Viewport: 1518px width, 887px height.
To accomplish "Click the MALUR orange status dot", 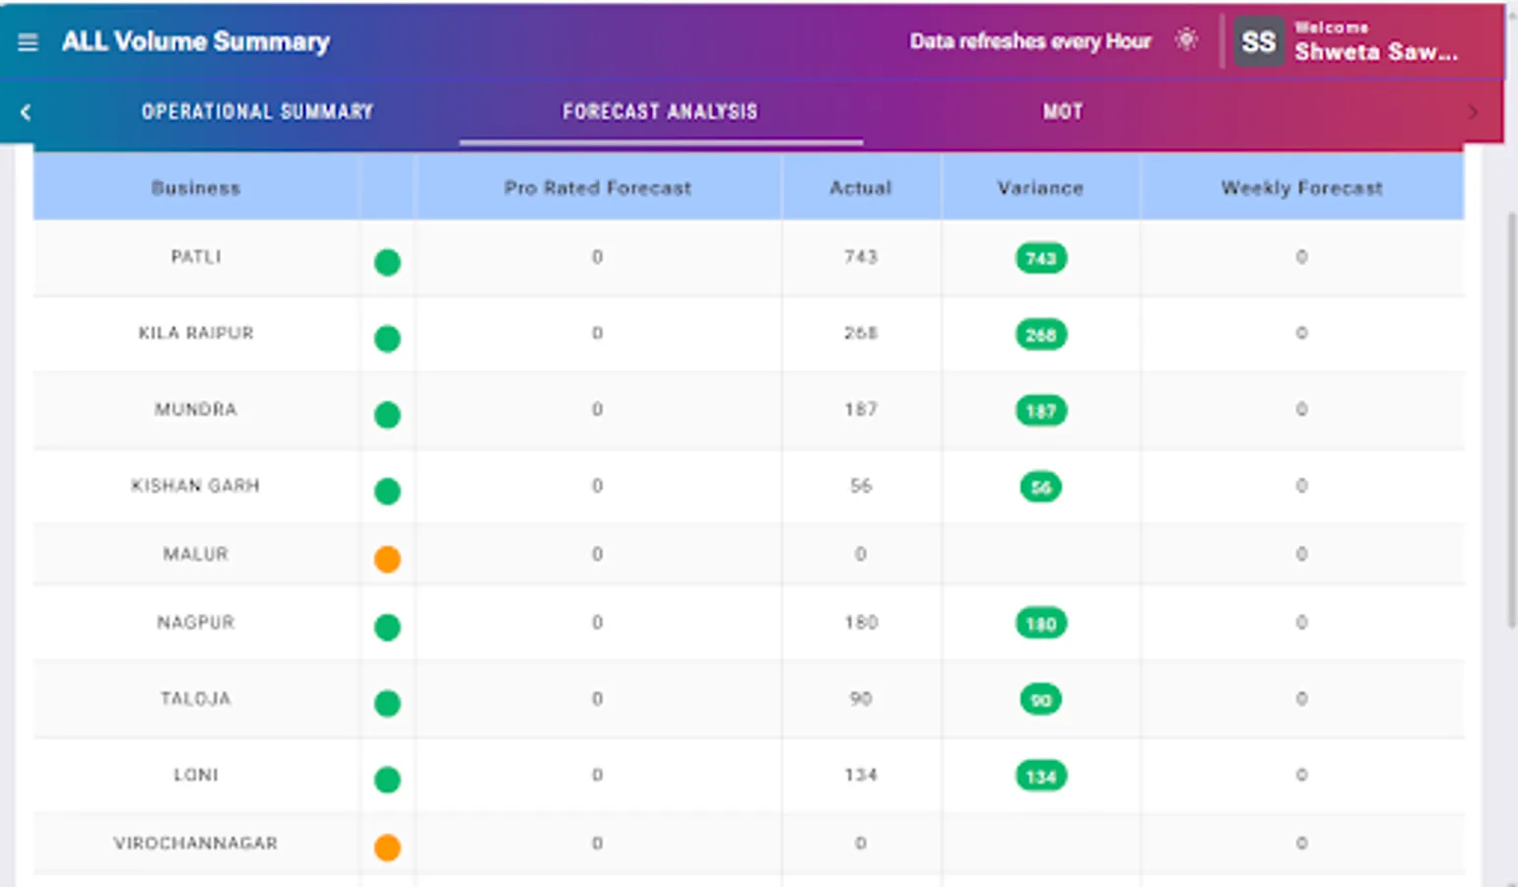I will pos(387,560).
